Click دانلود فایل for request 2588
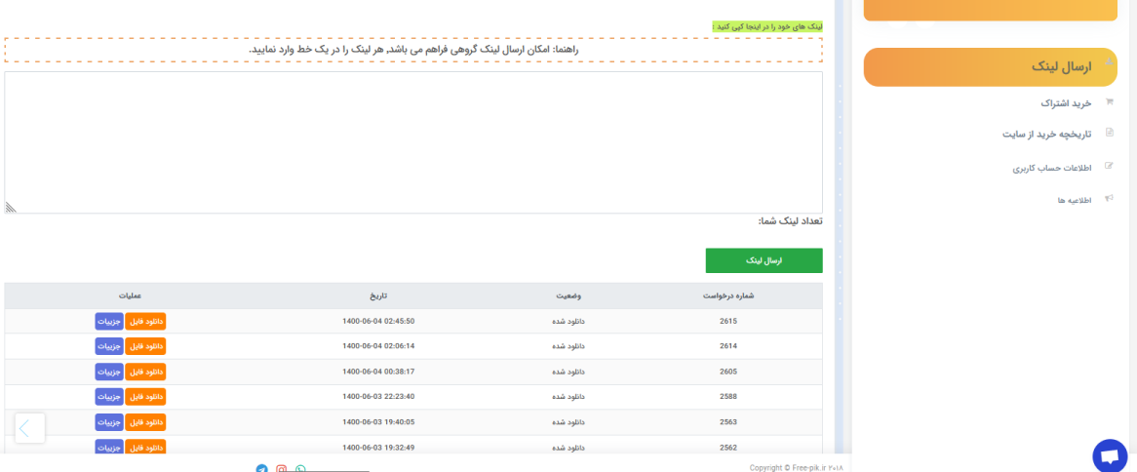Viewport: 1137px width, 472px height. pyautogui.click(x=145, y=397)
